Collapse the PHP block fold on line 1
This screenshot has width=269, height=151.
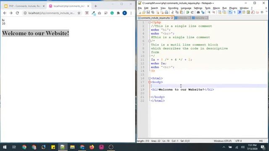150,22
